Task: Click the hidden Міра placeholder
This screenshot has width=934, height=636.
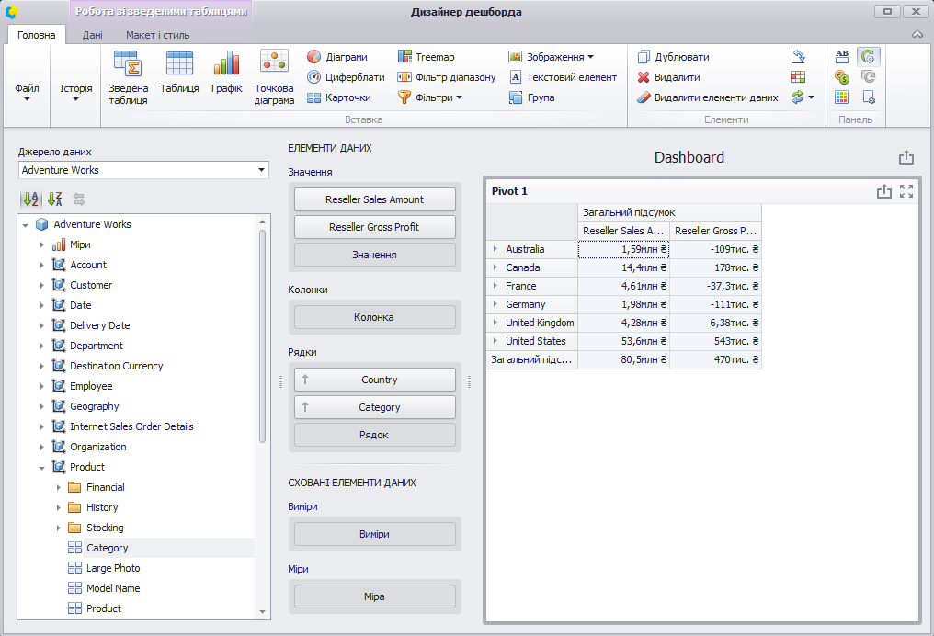Action: pyautogui.click(x=375, y=596)
